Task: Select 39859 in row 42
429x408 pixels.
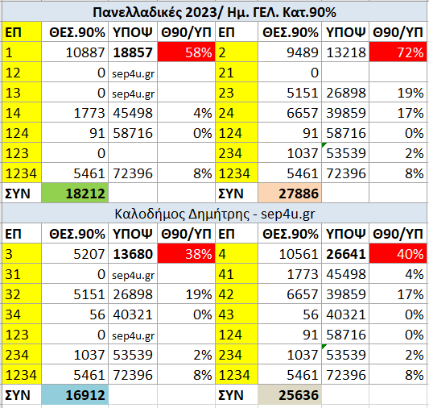Action: click(345, 294)
